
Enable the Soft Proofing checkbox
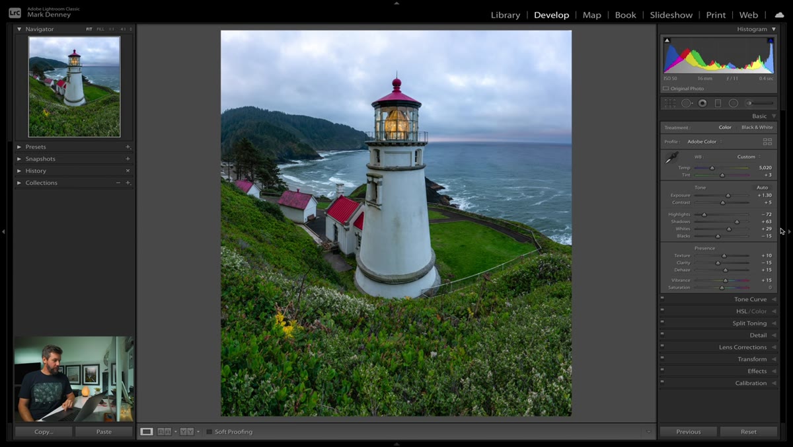(209, 432)
